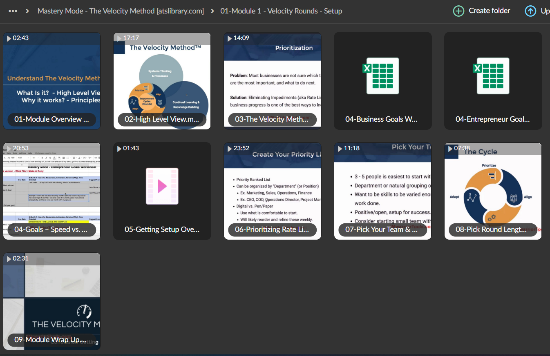Open 06-Prioritizing Rate Limiters video thumbnail
550x356 pixels.
(x=273, y=191)
